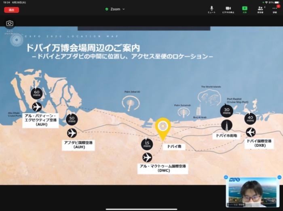Tap airplane icon for Al Maktoum airport (DWC)
Image resolution: width=283 pixels, height=211 pixels.
[147, 157]
